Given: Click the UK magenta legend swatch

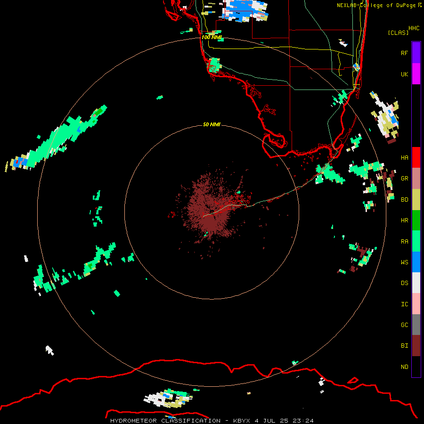Looking at the screenshot, I should point(416,74).
